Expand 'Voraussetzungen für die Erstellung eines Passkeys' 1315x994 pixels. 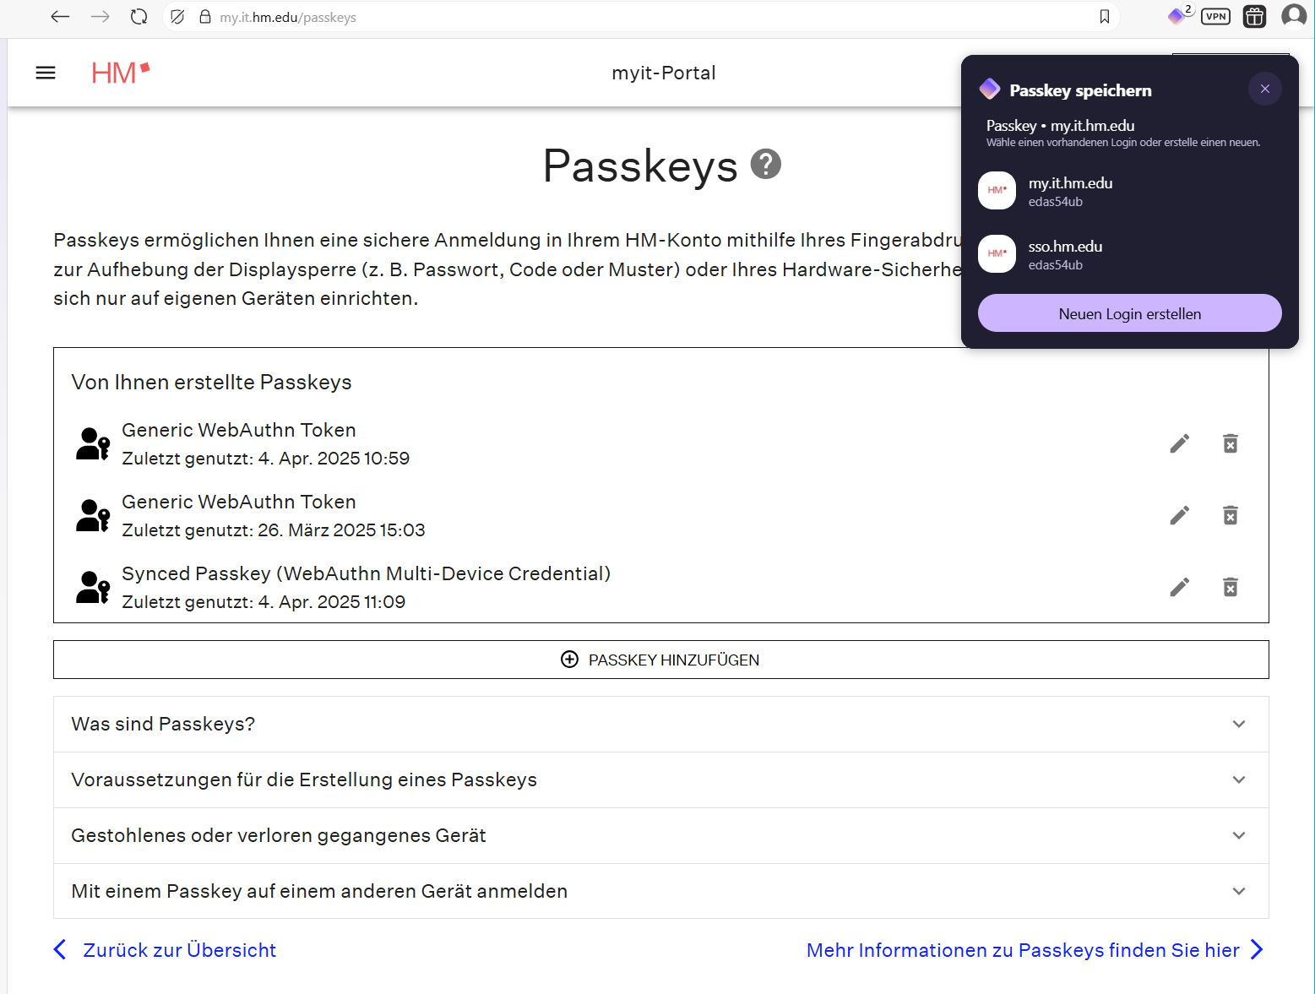click(660, 779)
